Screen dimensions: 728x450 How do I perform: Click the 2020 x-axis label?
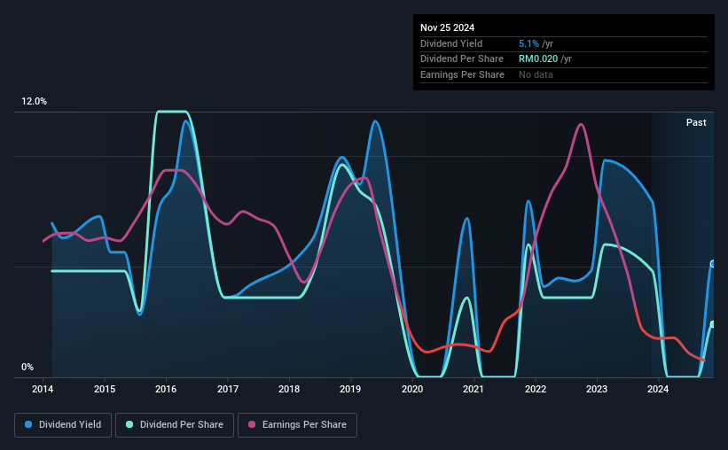(x=412, y=389)
